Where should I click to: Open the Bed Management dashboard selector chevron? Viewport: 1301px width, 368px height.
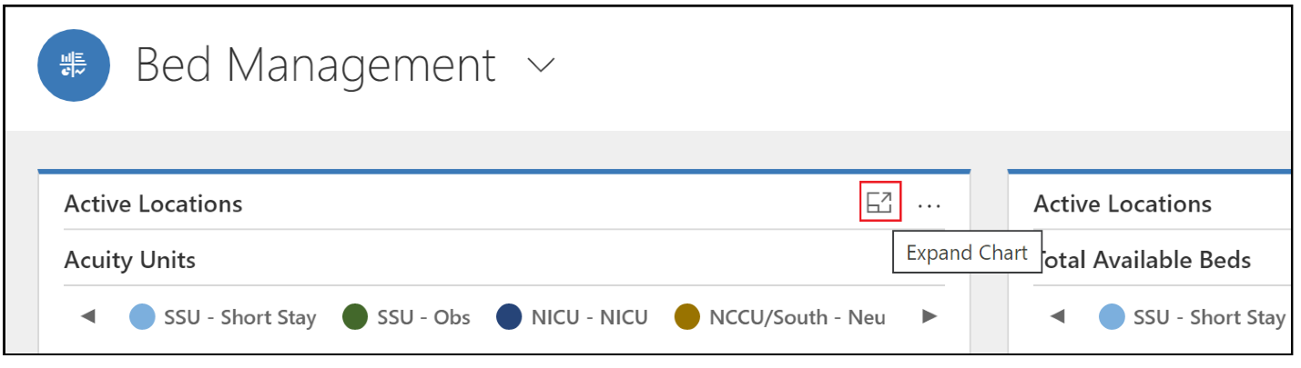(541, 66)
